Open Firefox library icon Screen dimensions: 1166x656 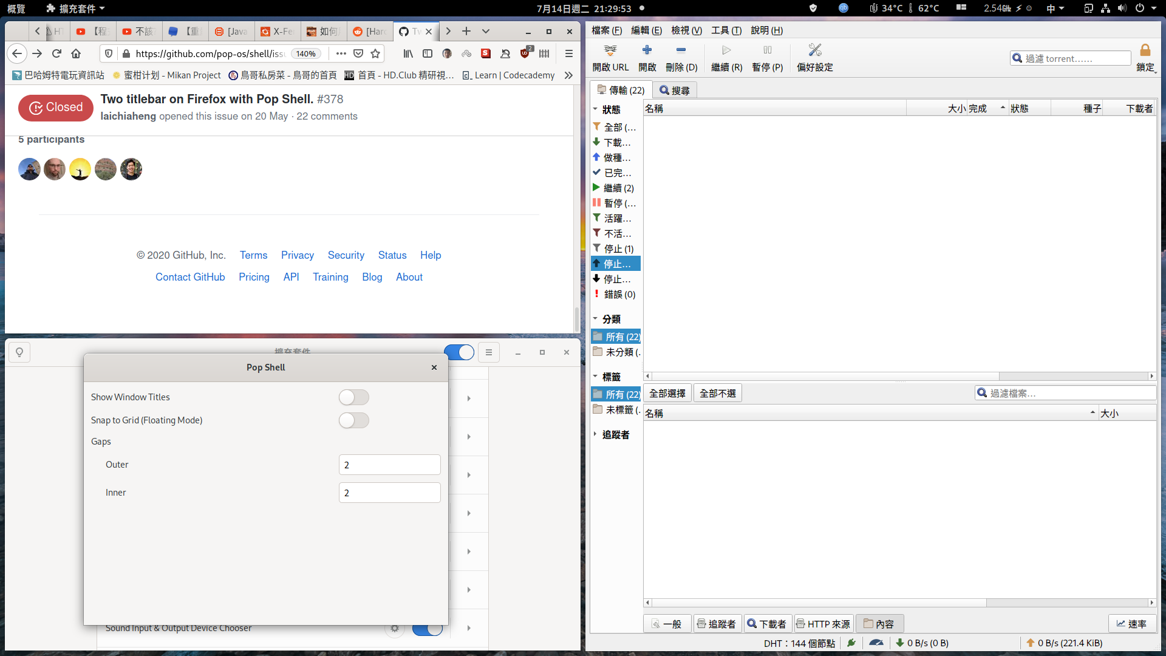(408, 53)
